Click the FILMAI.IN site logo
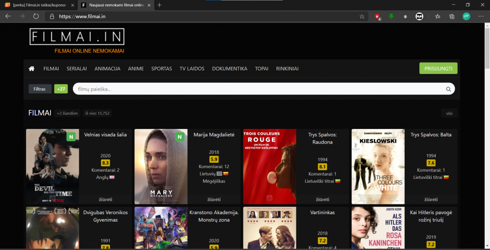This screenshot has width=490, height=250. 77,37
